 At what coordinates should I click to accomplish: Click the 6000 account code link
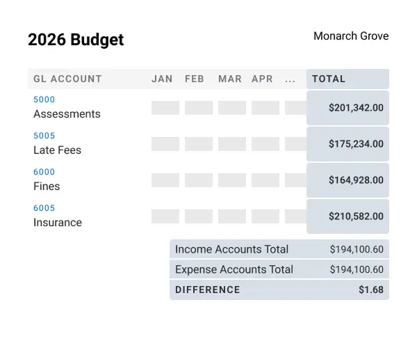[x=44, y=172]
